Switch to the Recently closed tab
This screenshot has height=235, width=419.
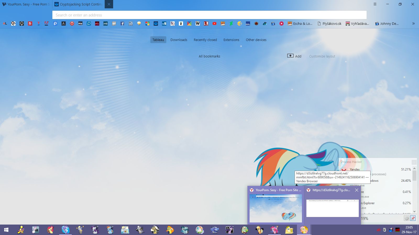coord(205,40)
